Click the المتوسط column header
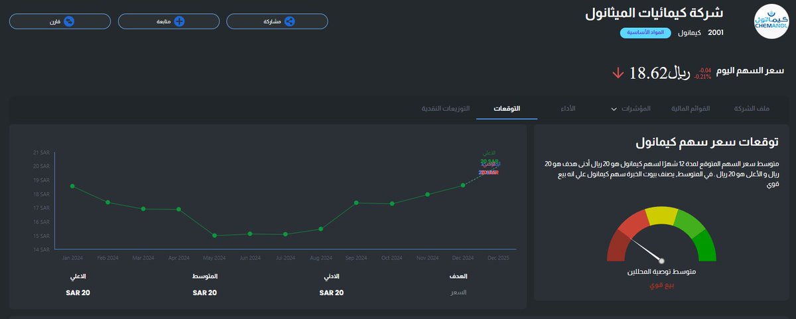796x319 pixels. pos(205,276)
